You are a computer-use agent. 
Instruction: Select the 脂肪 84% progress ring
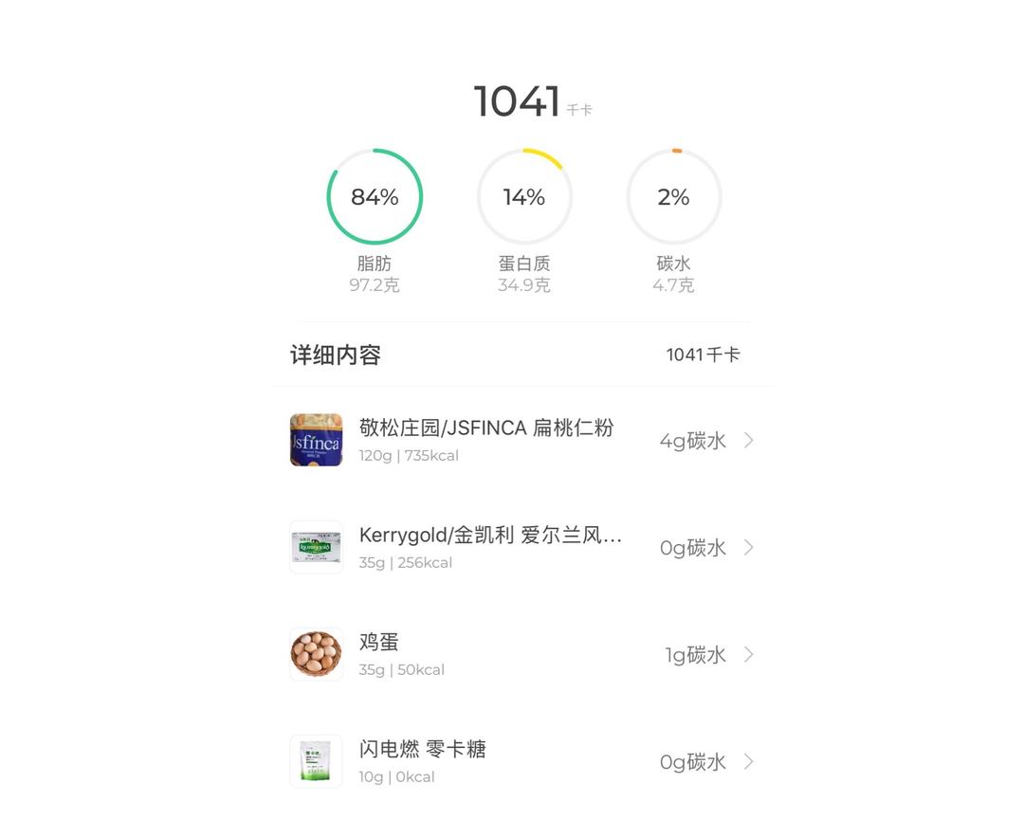[375, 197]
